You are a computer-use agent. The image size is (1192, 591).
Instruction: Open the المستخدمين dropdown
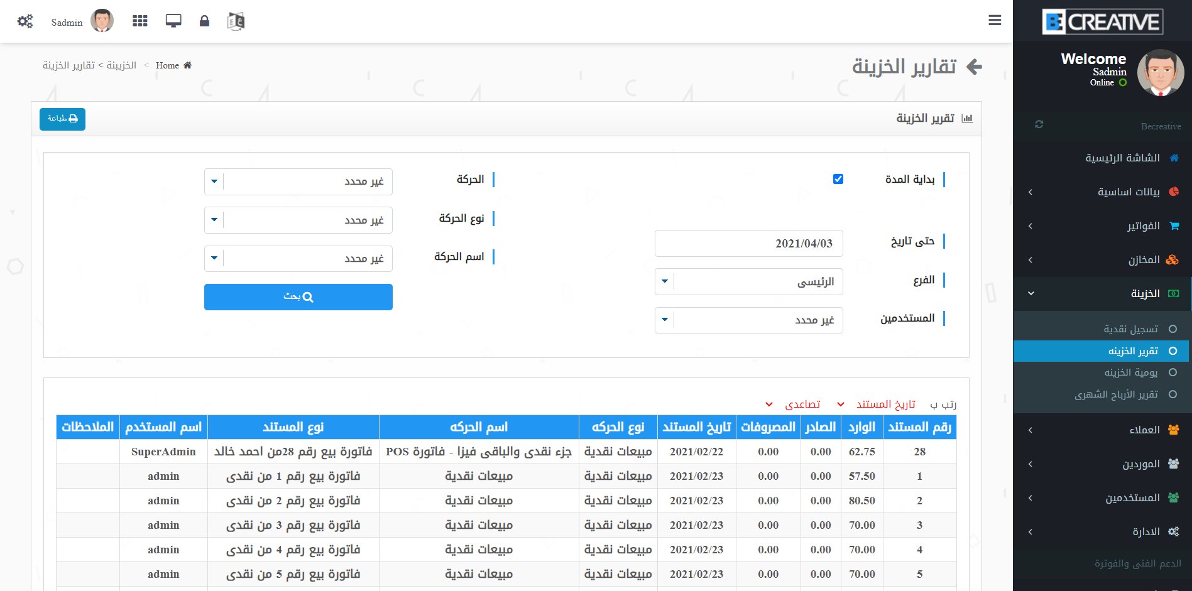click(x=748, y=320)
